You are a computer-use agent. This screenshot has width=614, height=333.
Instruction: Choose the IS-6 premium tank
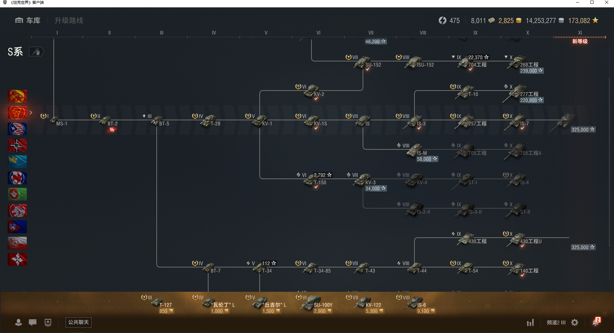click(416, 304)
